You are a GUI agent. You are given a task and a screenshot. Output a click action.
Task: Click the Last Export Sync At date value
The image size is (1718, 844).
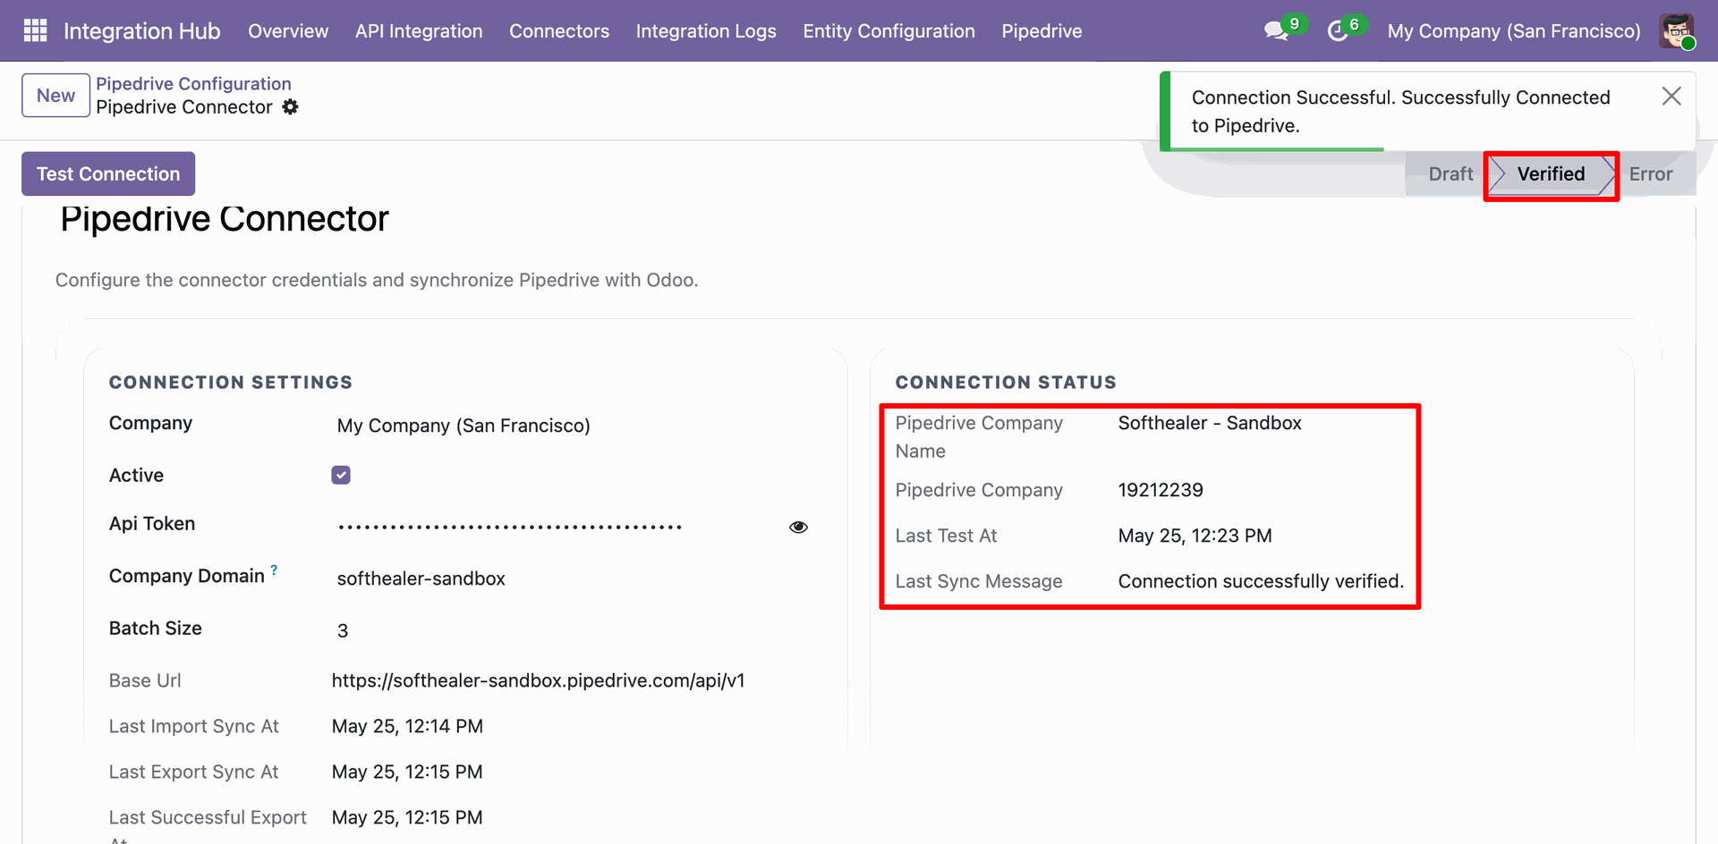tap(407, 772)
